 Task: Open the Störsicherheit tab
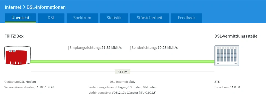(149, 18)
